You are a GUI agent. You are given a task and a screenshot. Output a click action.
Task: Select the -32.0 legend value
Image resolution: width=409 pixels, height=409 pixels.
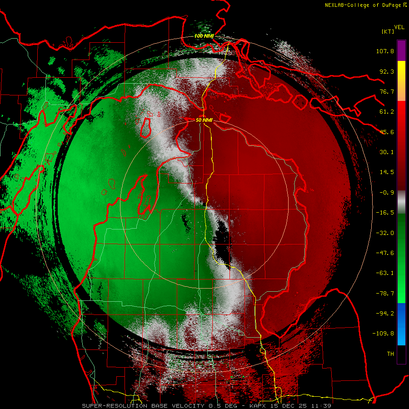(x=385, y=233)
